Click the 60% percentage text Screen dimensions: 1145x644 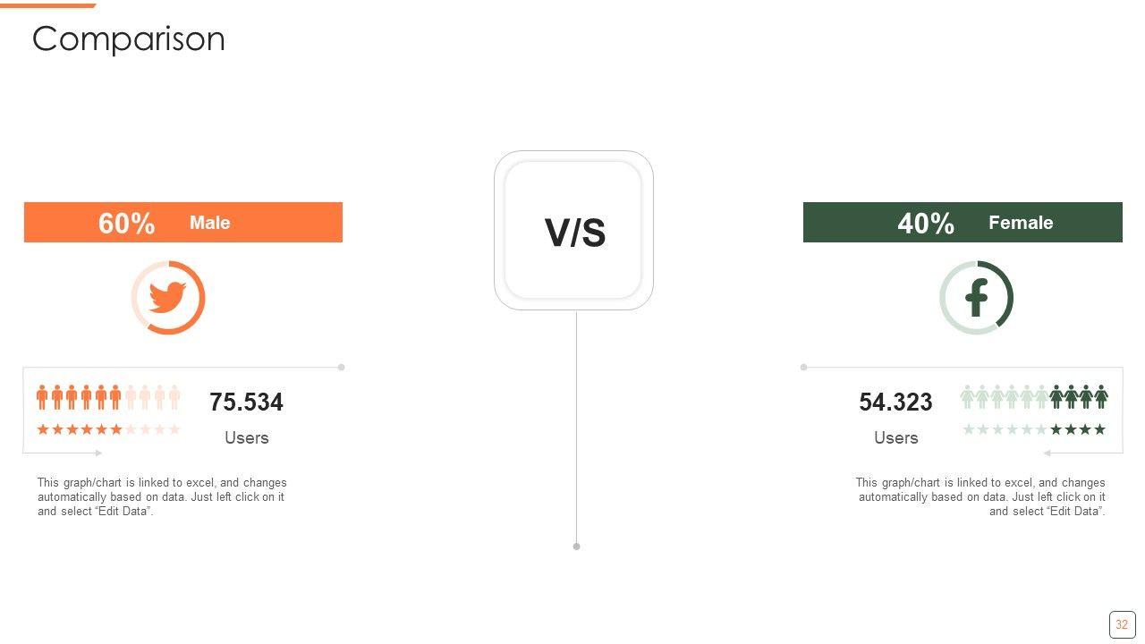point(126,223)
